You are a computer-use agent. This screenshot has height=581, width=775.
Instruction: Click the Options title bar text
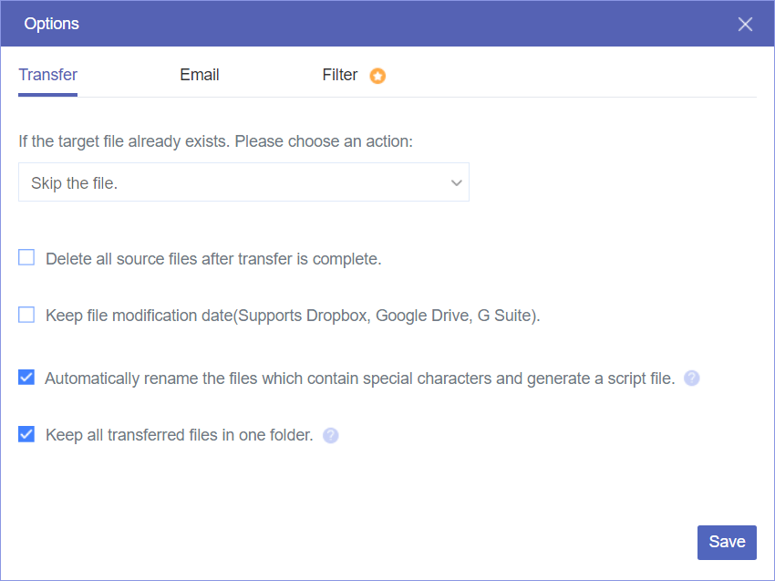[52, 24]
